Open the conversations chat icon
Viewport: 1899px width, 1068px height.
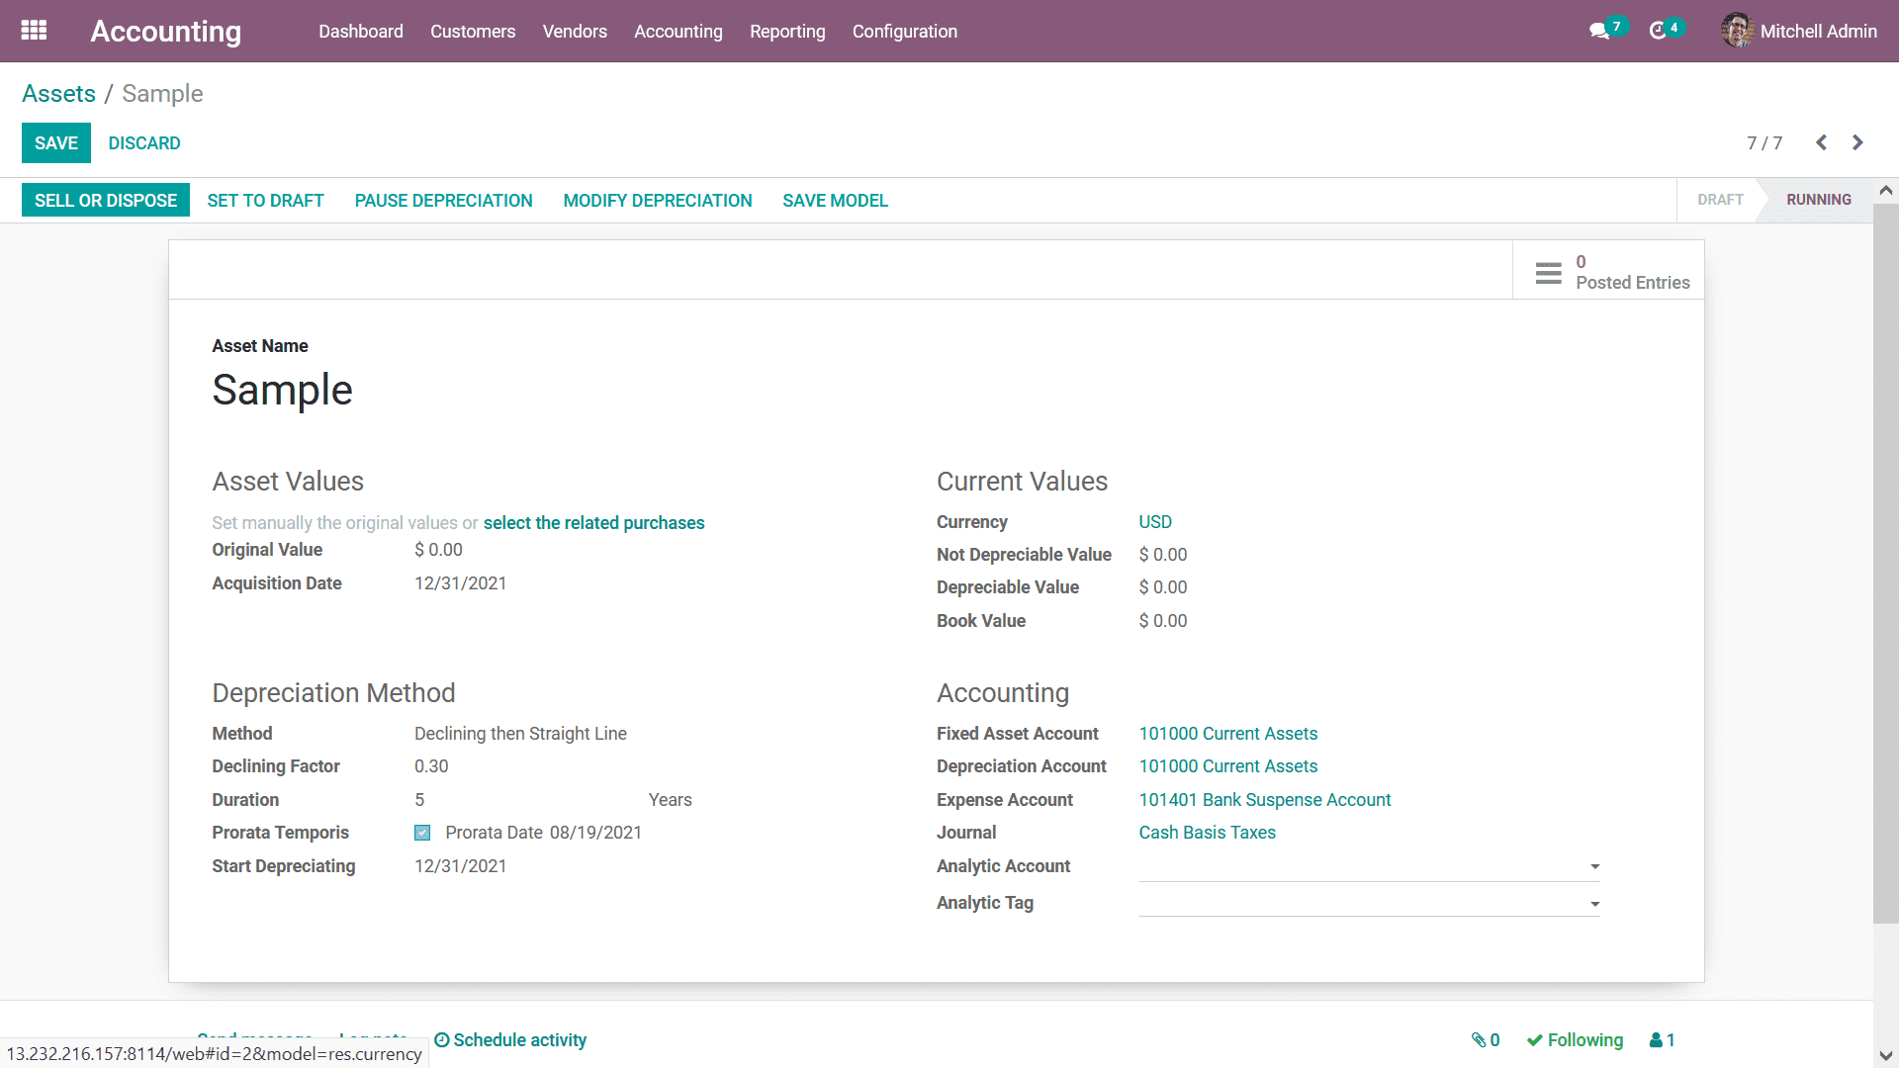1599,31
